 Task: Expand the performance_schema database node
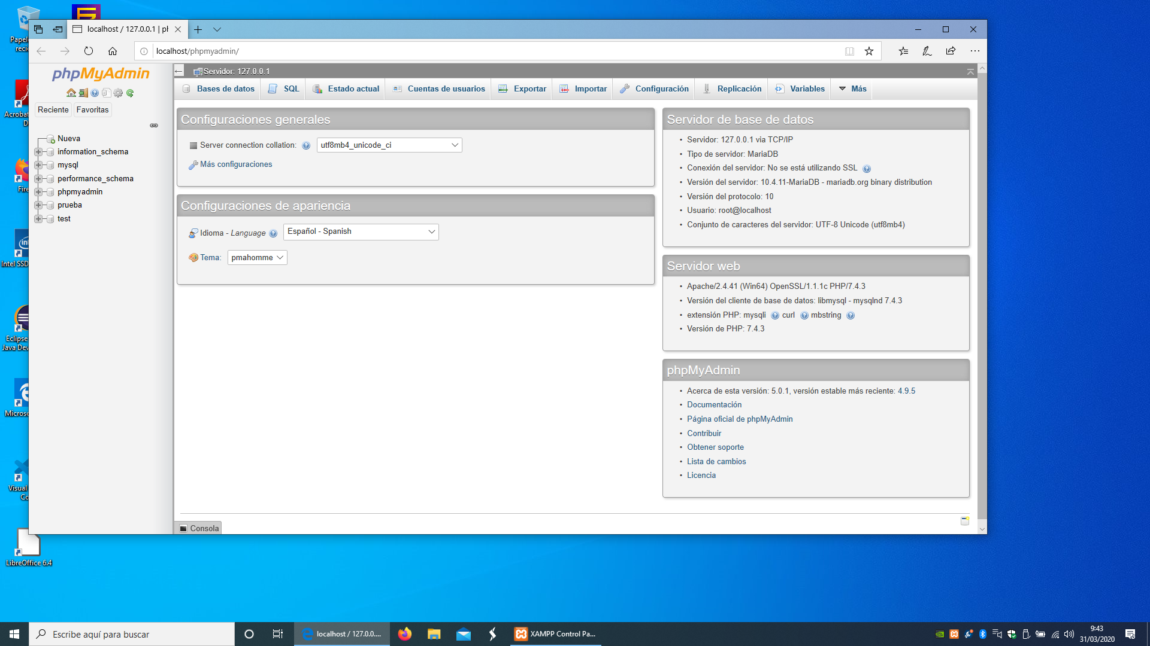[x=38, y=179]
